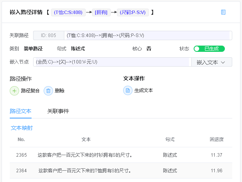The height and width of the screenshot is (182, 242).
Task: Click the 文本 column header
Action: (x=86, y=140)
